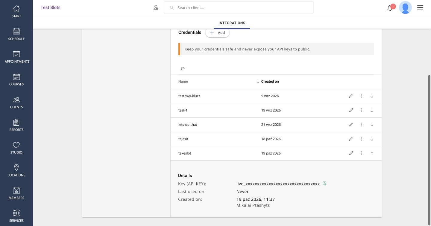Open more options for takeslot

pyautogui.click(x=362, y=153)
